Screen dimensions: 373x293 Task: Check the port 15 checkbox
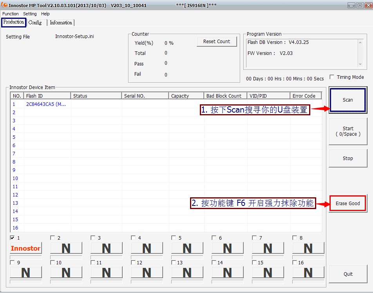[254, 262]
